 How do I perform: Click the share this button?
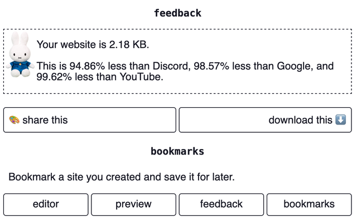(90, 120)
